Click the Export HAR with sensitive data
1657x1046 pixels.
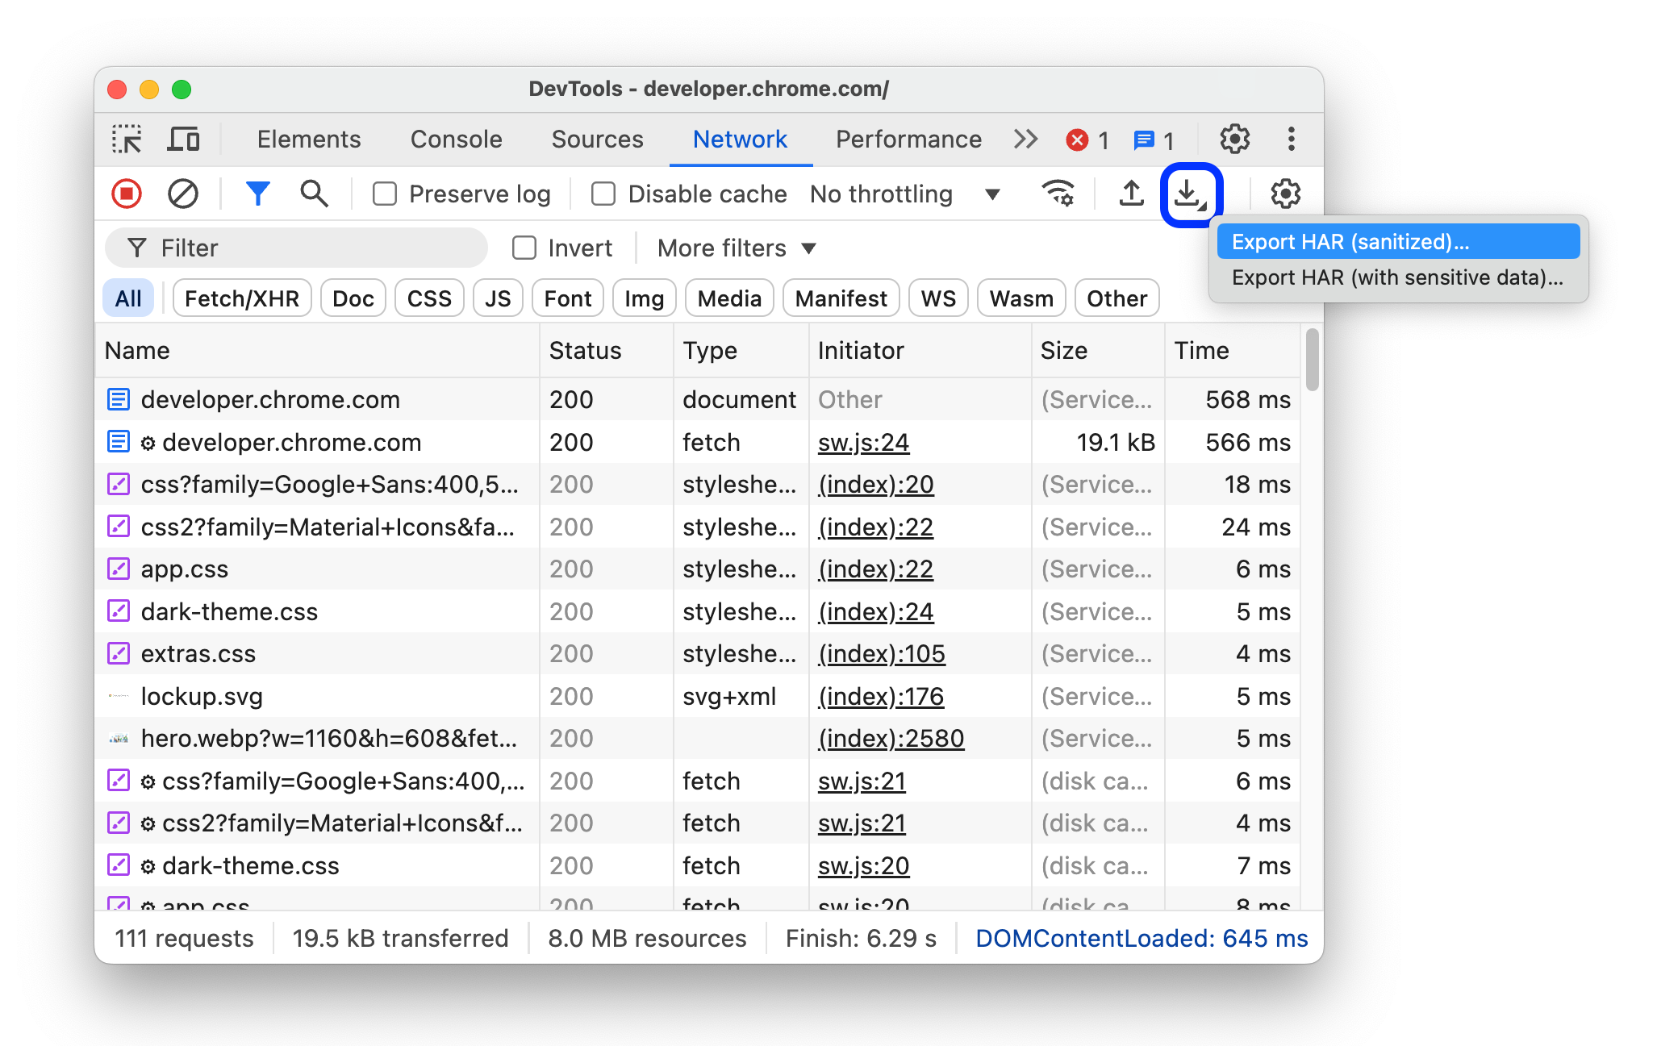tap(1398, 277)
